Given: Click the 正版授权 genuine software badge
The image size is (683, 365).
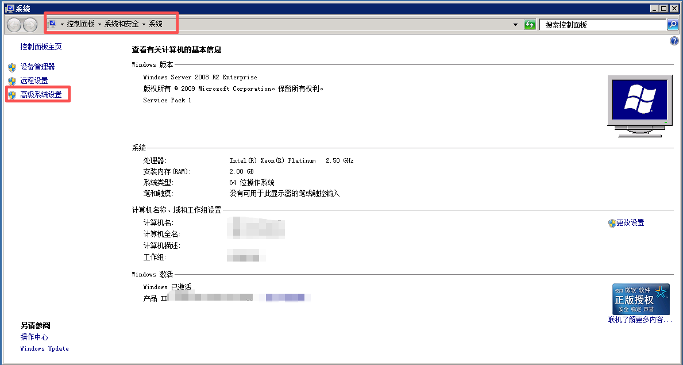Looking at the screenshot, I should click(640, 299).
